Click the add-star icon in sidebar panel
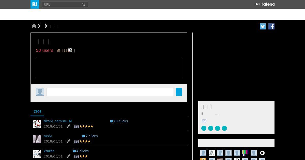Screen dimensions: 305x160 (x=204, y=121)
